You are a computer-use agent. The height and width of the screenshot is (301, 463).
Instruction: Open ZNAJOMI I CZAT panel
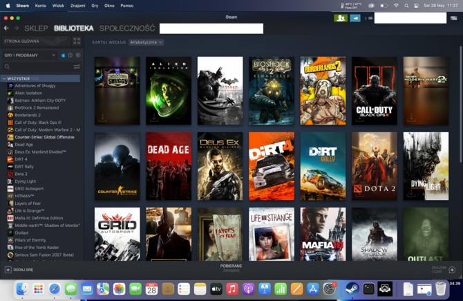point(443,269)
